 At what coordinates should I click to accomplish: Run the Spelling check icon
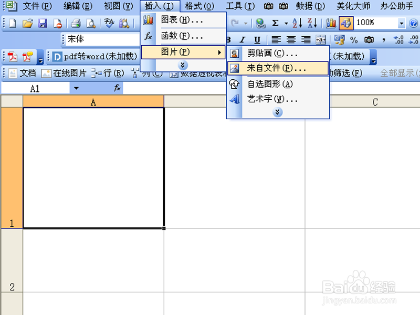coord(109,23)
